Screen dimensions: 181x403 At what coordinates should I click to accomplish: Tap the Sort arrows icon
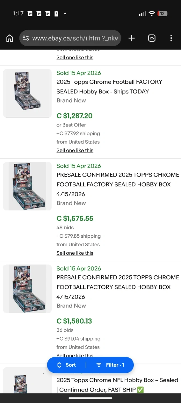pyautogui.click(x=59, y=365)
